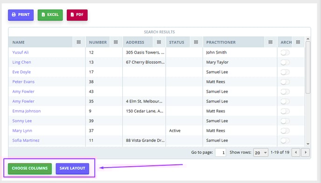Viewport: 321px width, 183px height.
Task: Click the scrollbar up arrow
Action: (308, 39)
